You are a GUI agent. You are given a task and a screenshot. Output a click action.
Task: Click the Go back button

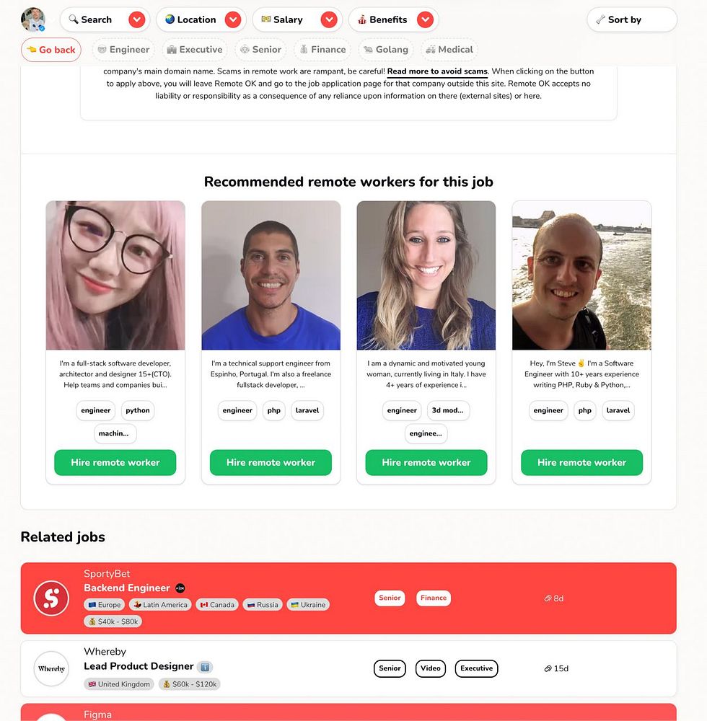[x=51, y=50]
